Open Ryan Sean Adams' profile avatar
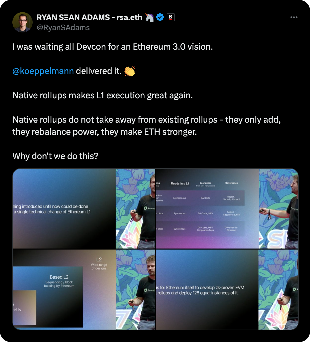This screenshot has height=342, width=310. pos(23,22)
